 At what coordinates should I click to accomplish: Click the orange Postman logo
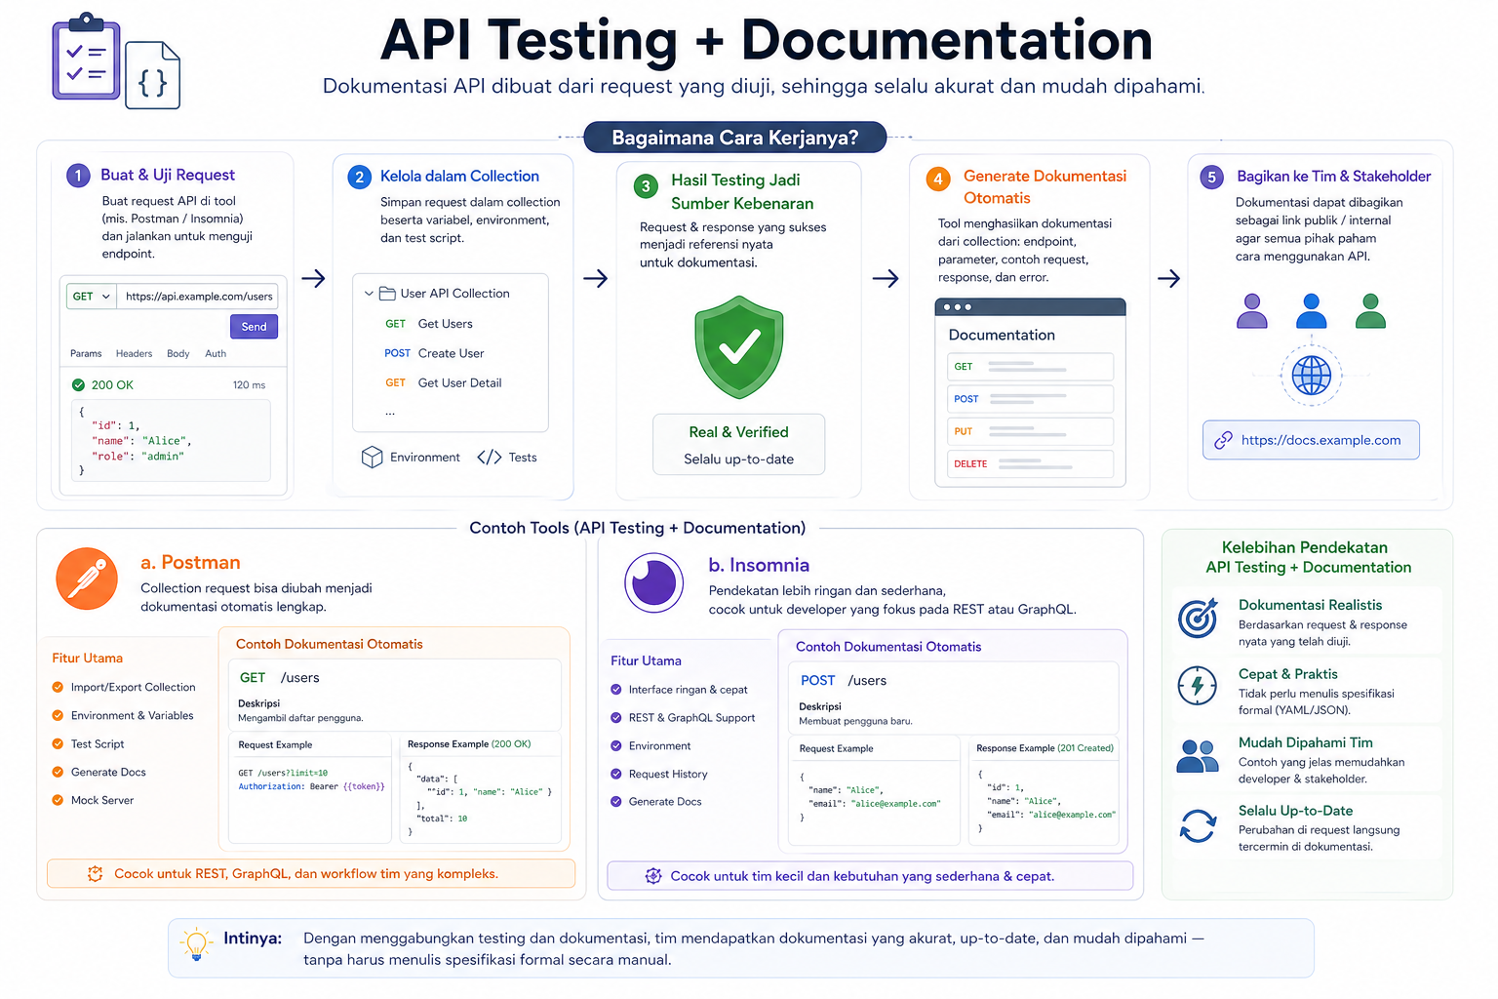pyautogui.click(x=87, y=579)
